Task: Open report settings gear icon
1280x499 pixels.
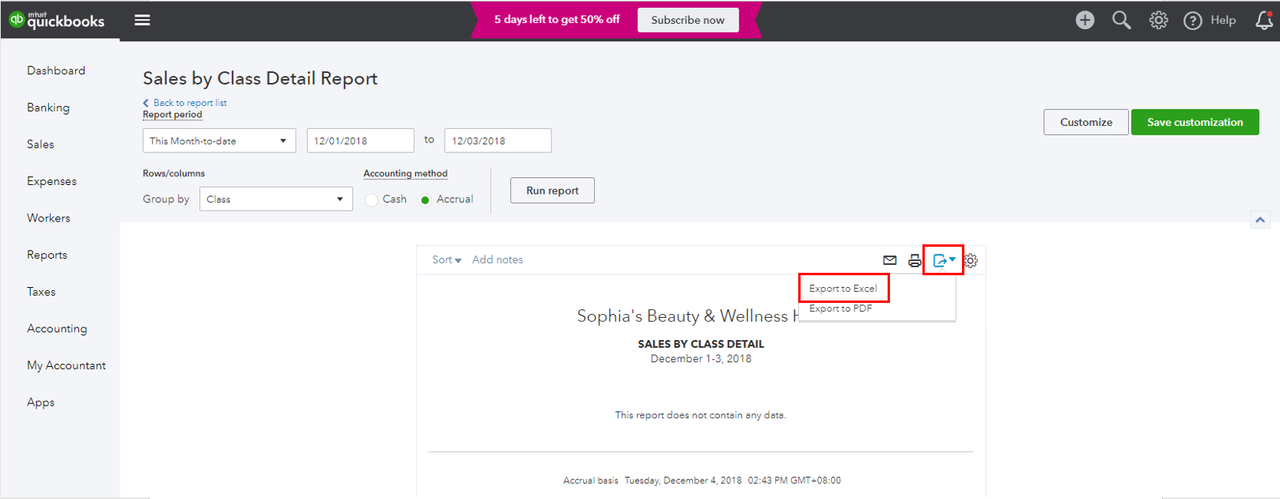Action: tap(971, 260)
